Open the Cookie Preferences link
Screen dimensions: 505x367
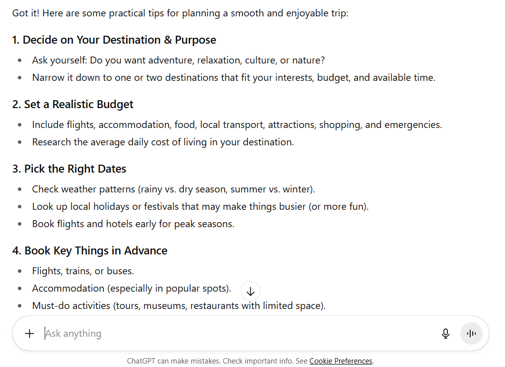pos(341,361)
